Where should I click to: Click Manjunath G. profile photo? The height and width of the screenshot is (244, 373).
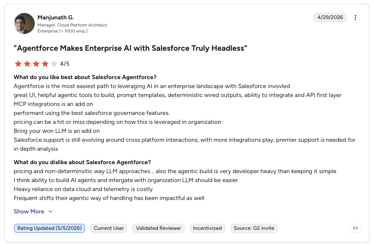coord(24,24)
